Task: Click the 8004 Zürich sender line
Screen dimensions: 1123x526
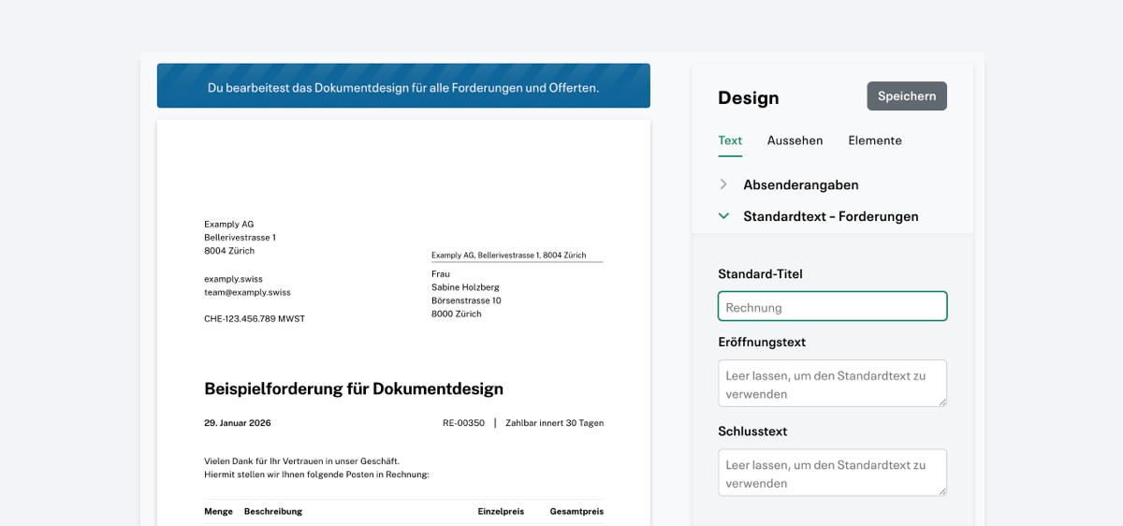Action: (x=229, y=251)
